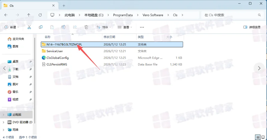Select the Local Disk (C:) breadcrumb

coord(94,15)
